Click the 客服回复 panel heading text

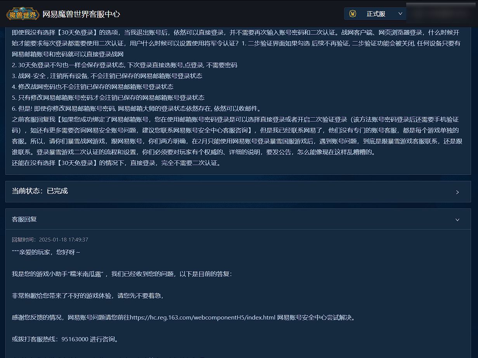24,219
